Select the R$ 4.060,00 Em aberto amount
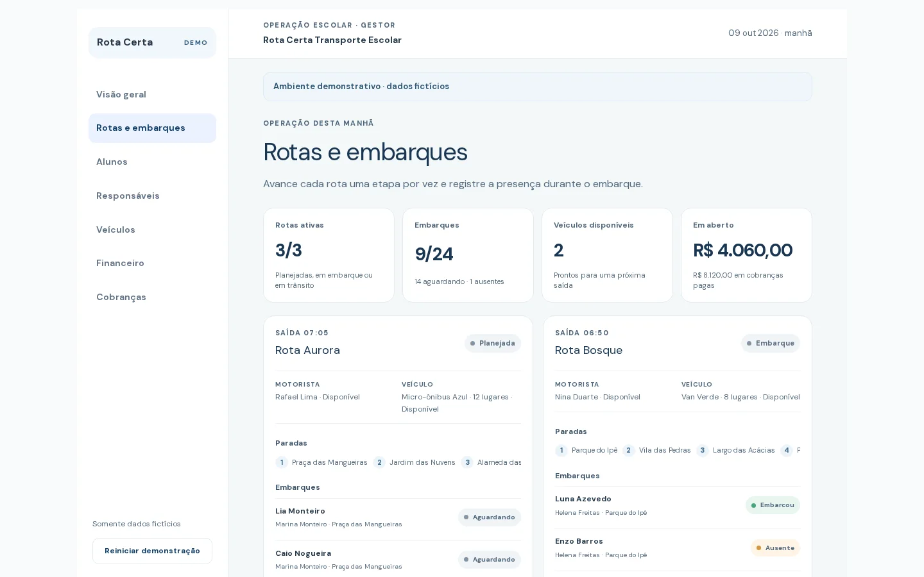 tap(742, 250)
